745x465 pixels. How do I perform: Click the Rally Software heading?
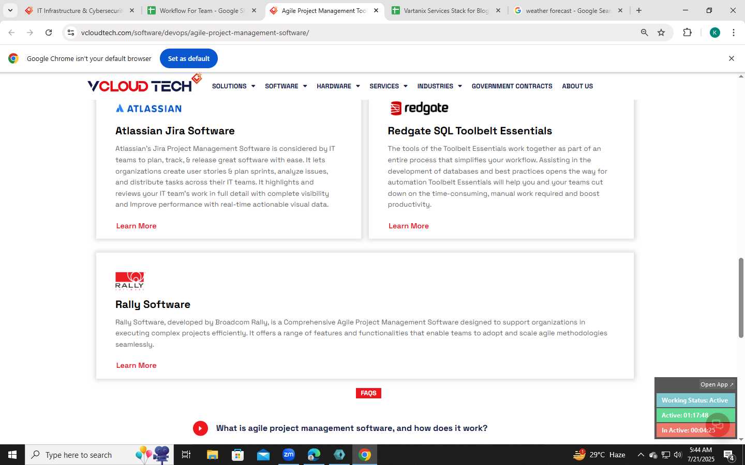(x=153, y=304)
